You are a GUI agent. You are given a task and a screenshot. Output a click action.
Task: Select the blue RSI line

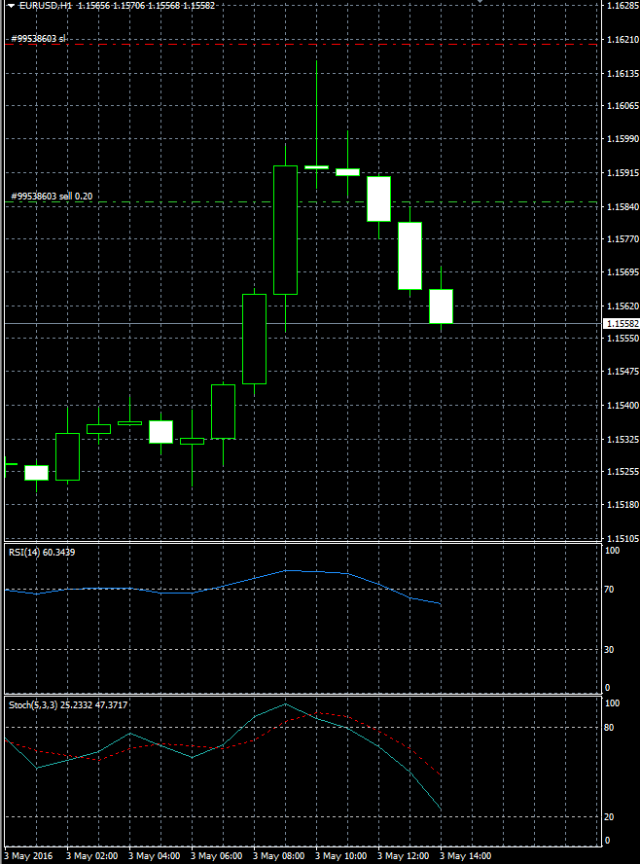click(x=223, y=587)
